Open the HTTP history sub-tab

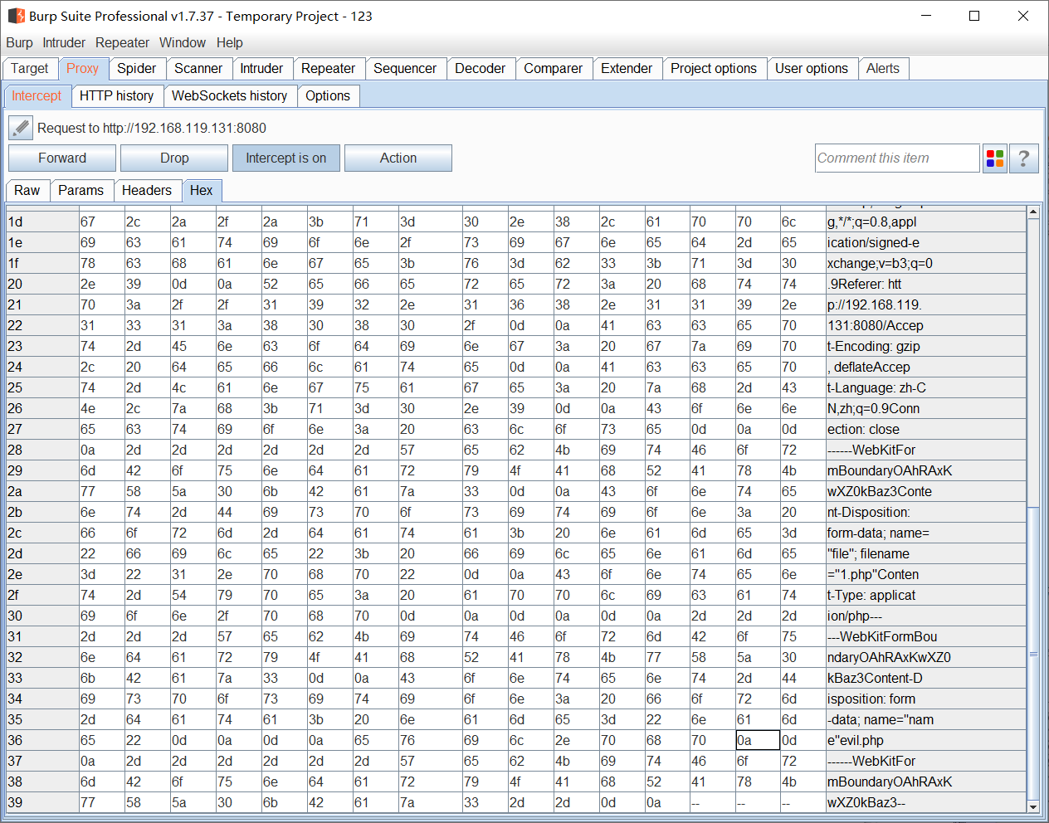[117, 96]
